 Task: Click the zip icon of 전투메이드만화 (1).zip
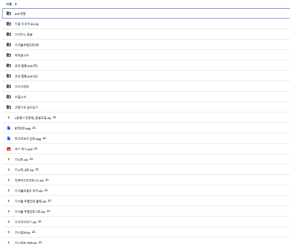[x=9, y=180]
